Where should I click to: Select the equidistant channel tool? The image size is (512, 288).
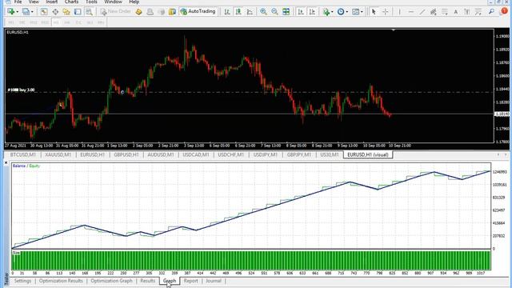point(434,12)
